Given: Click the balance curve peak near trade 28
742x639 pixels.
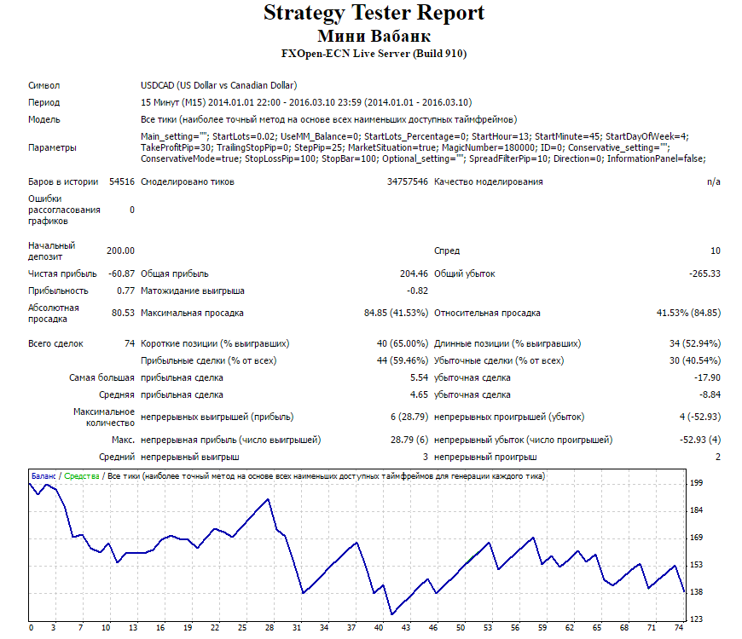Looking at the screenshot, I should pyautogui.click(x=269, y=499).
